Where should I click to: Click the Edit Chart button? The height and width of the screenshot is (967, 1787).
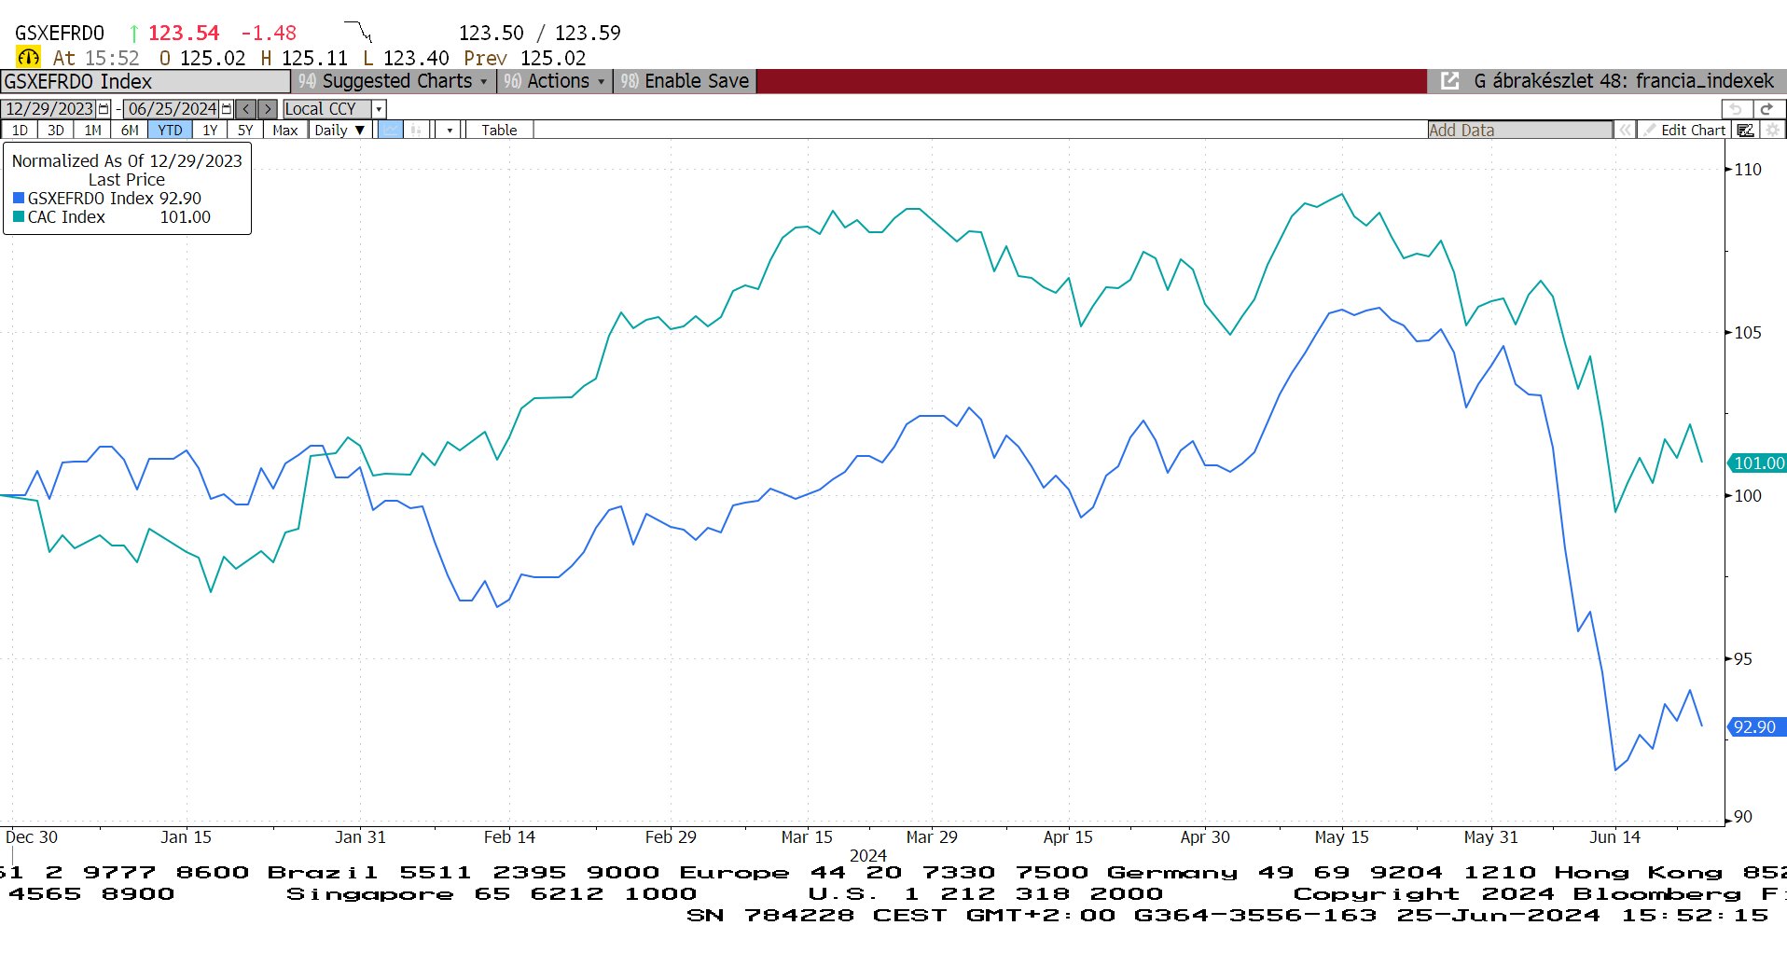click(1684, 131)
